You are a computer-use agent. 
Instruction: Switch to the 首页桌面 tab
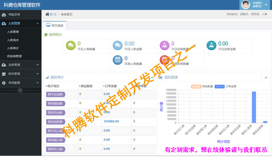pyautogui.click(x=54, y=25)
